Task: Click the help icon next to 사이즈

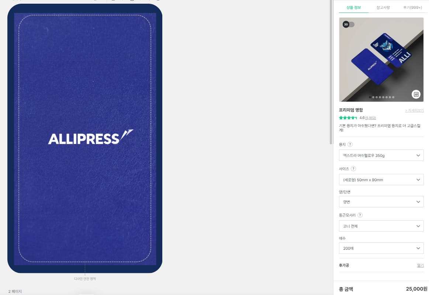Action: (353, 169)
